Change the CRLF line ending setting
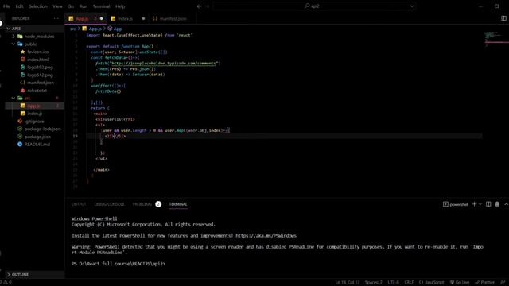Image resolution: width=509 pixels, height=286 pixels. click(409, 283)
